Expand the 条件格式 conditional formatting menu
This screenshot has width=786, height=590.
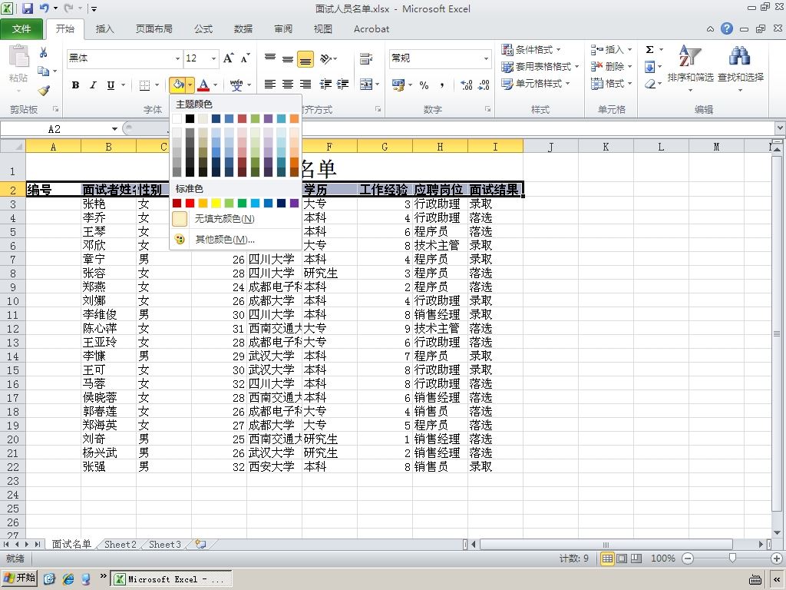tap(531, 49)
